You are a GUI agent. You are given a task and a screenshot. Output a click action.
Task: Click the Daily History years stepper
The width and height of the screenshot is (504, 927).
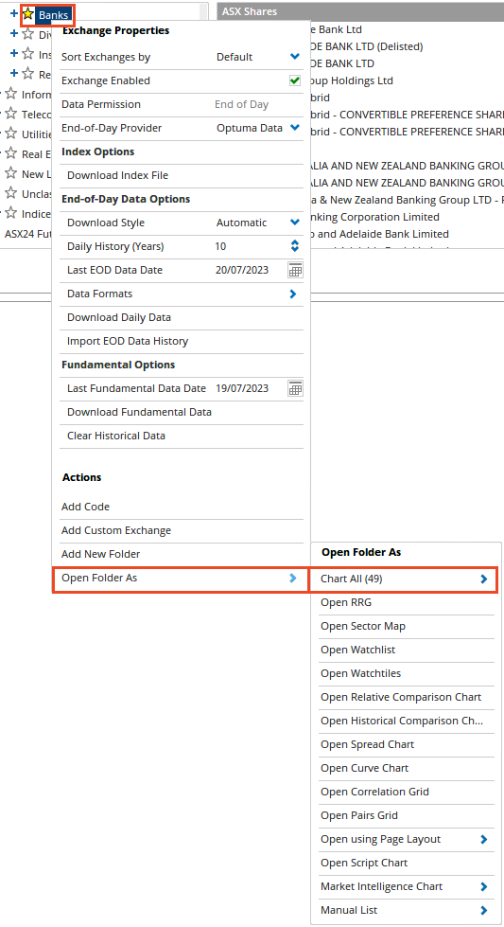pyautogui.click(x=295, y=246)
